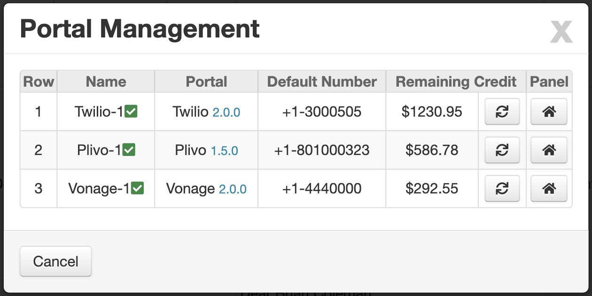The image size is (592, 296).
Task: Select the Remaining Credit column header
Action: (x=456, y=81)
